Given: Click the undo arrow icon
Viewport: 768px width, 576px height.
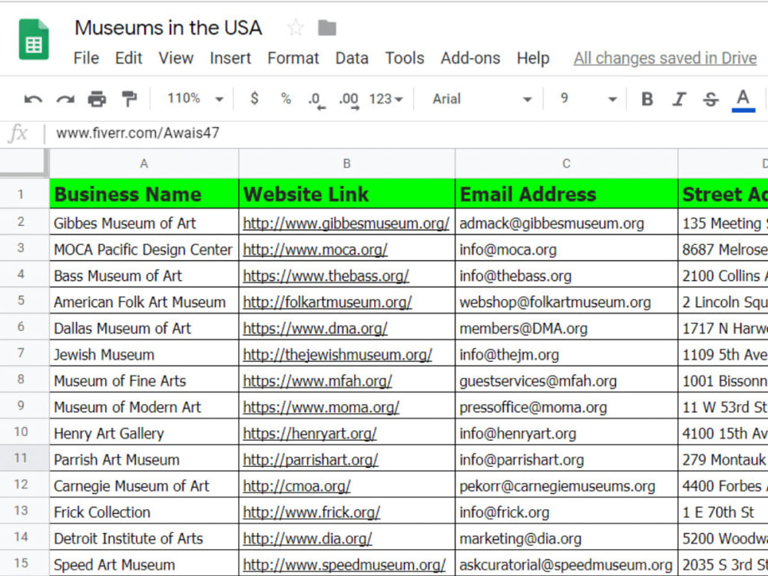Looking at the screenshot, I should [x=33, y=99].
